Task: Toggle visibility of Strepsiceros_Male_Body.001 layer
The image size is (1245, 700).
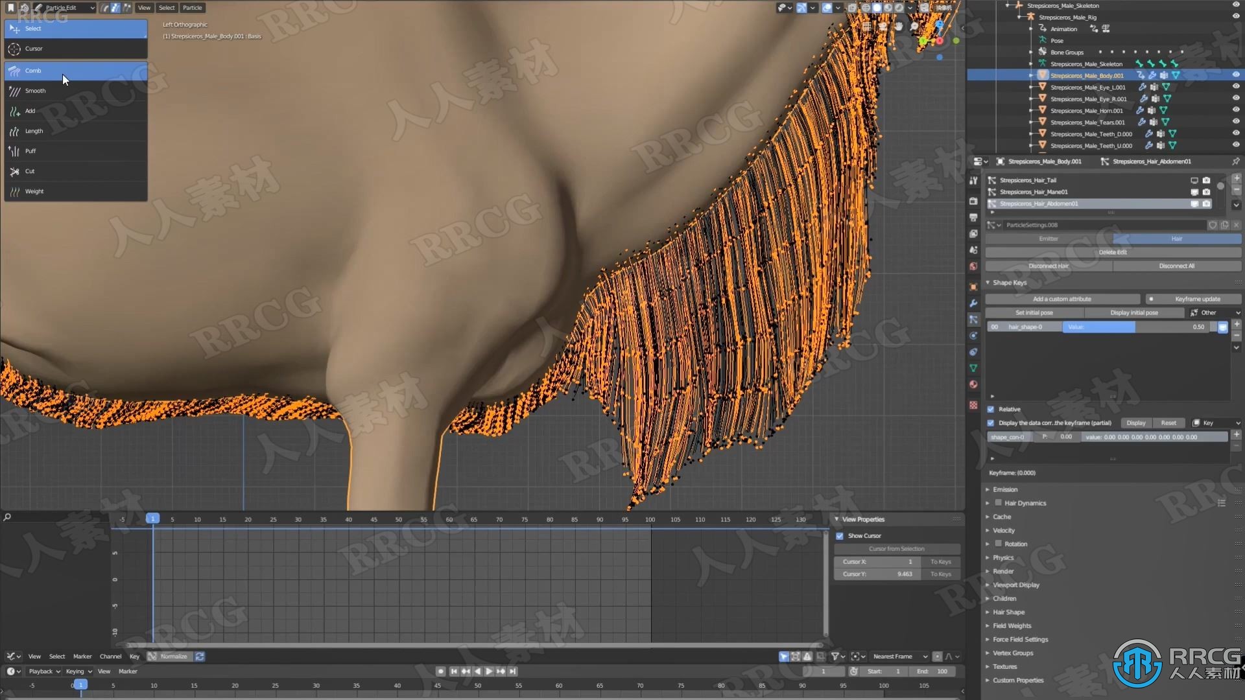Action: [1234, 76]
